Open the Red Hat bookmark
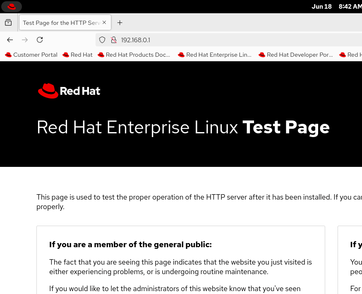Image resolution: width=362 pixels, height=294 pixels. 78,55
